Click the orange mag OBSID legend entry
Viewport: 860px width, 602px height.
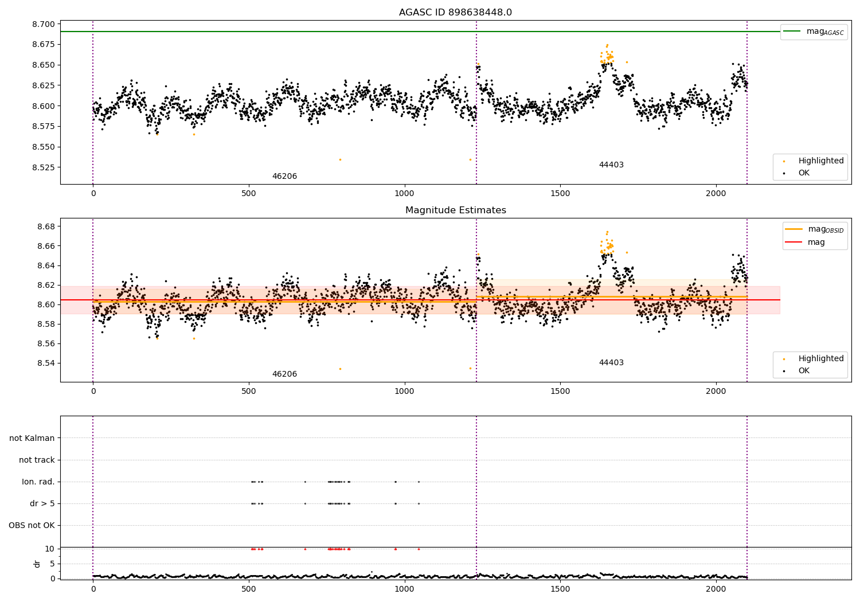(x=814, y=229)
